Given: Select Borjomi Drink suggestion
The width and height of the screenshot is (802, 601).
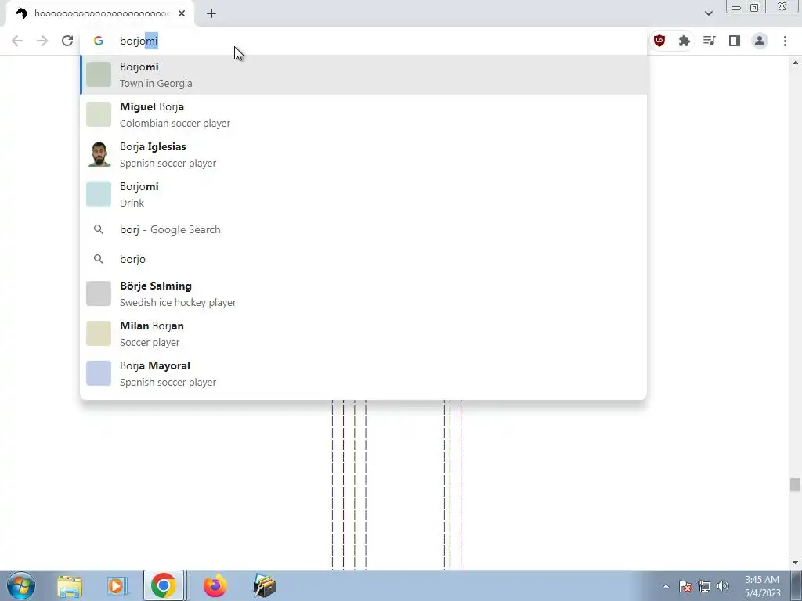Looking at the screenshot, I should (x=363, y=195).
